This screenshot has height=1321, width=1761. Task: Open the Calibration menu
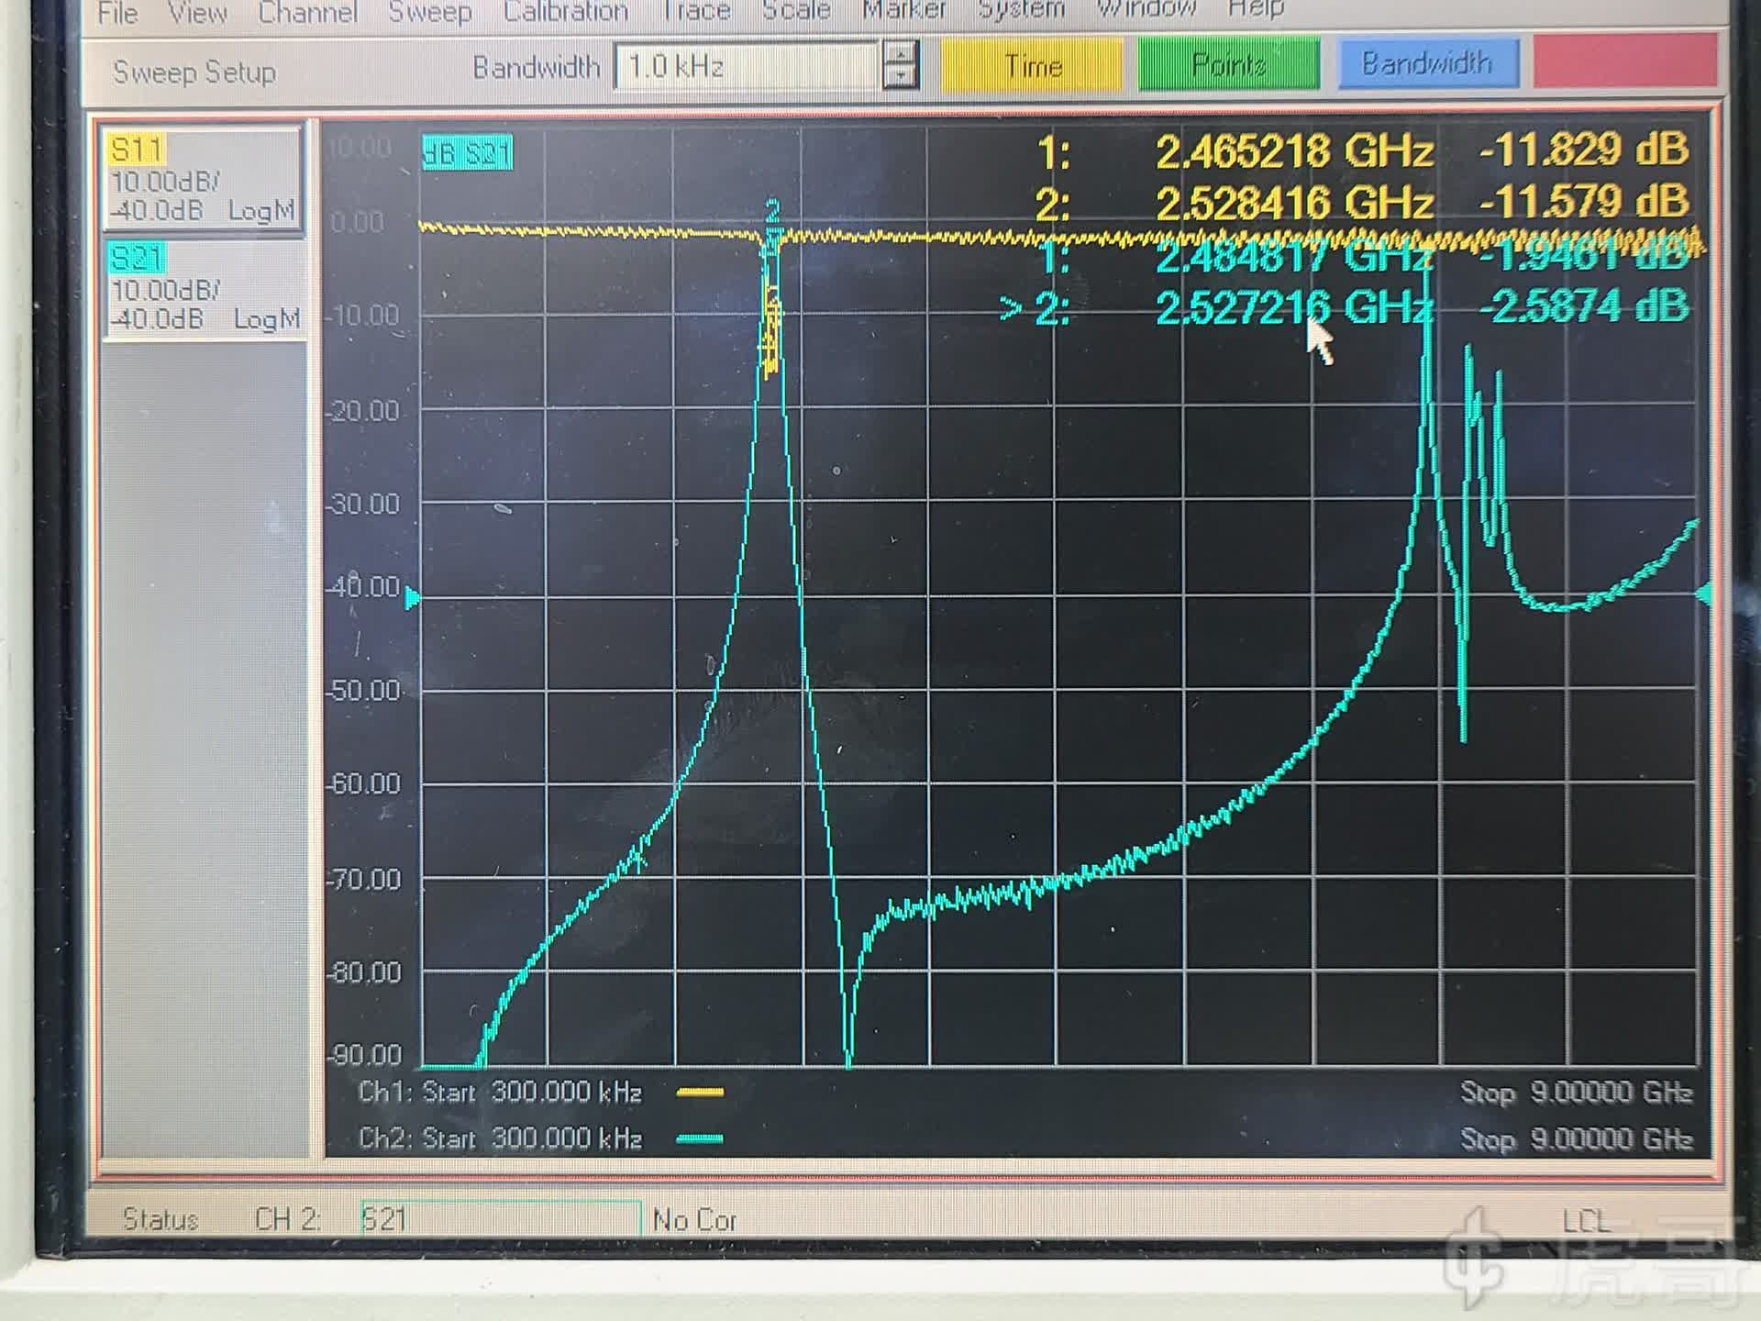click(565, 13)
